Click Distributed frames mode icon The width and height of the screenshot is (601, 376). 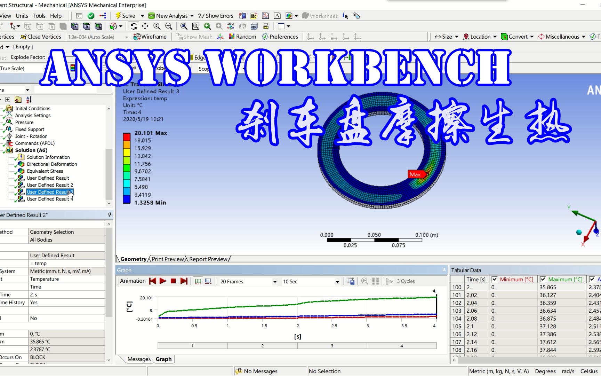(x=198, y=281)
